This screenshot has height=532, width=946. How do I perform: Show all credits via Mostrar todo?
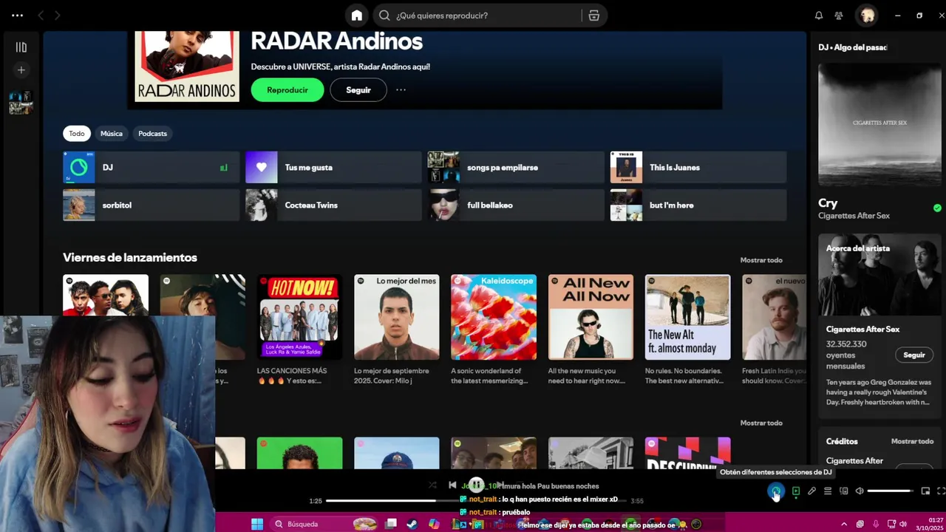point(912,442)
